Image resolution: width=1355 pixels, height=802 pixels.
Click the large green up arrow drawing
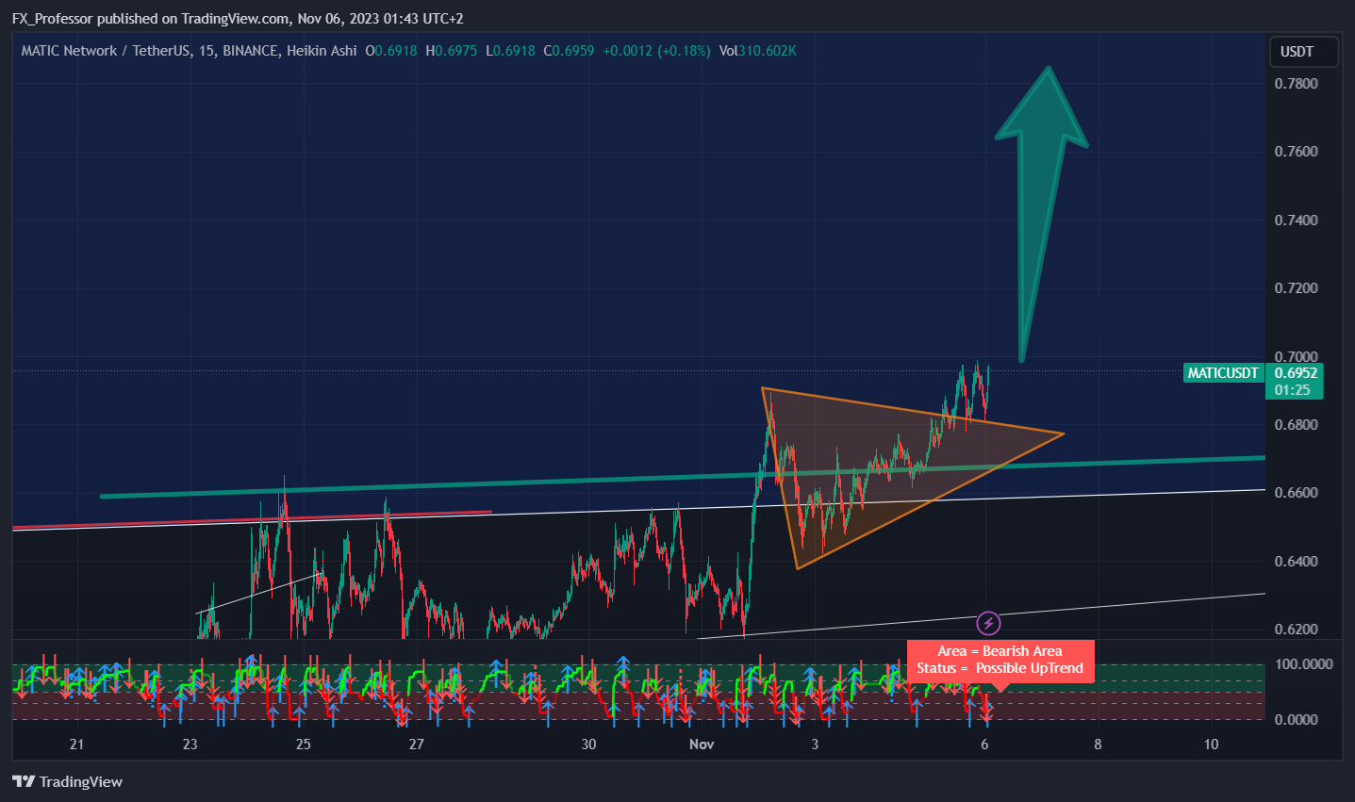(x=1041, y=214)
